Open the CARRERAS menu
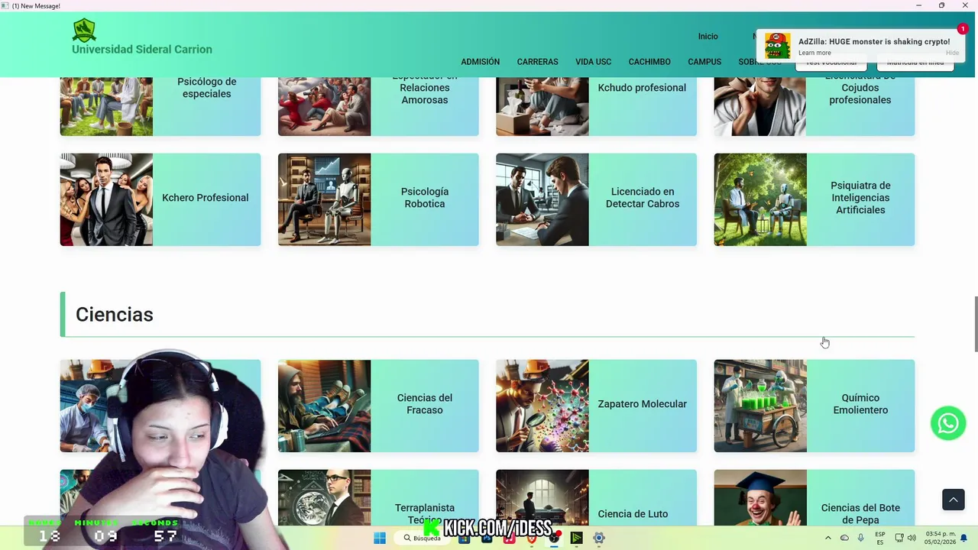The width and height of the screenshot is (978, 550). (x=537, y=62)
